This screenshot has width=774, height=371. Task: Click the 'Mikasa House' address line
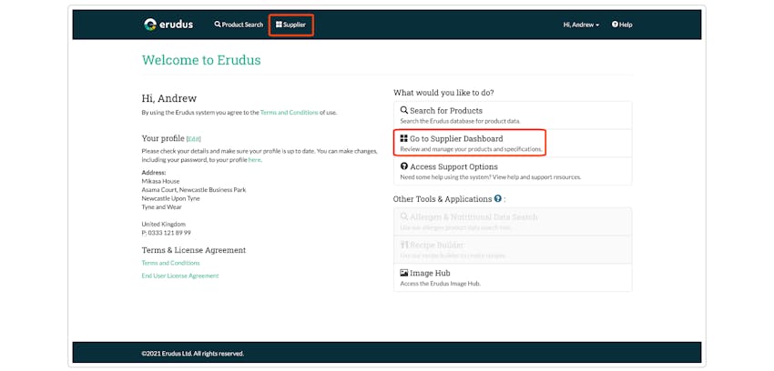click(x=161, y=181)
